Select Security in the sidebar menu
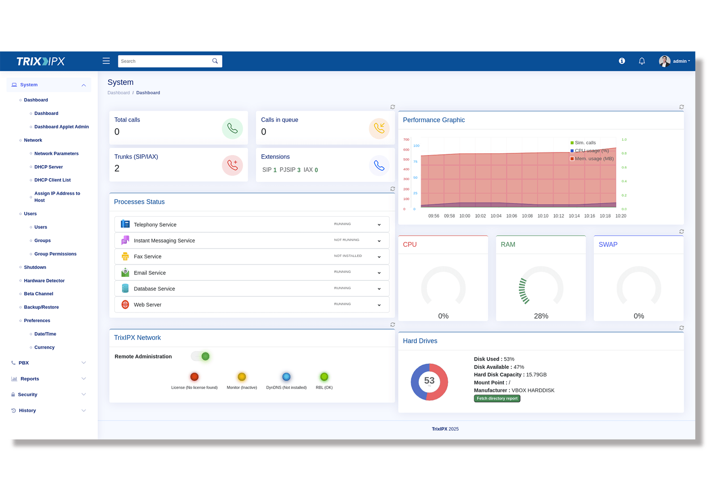Screen dimensions: 715x502 pos(29,394)
